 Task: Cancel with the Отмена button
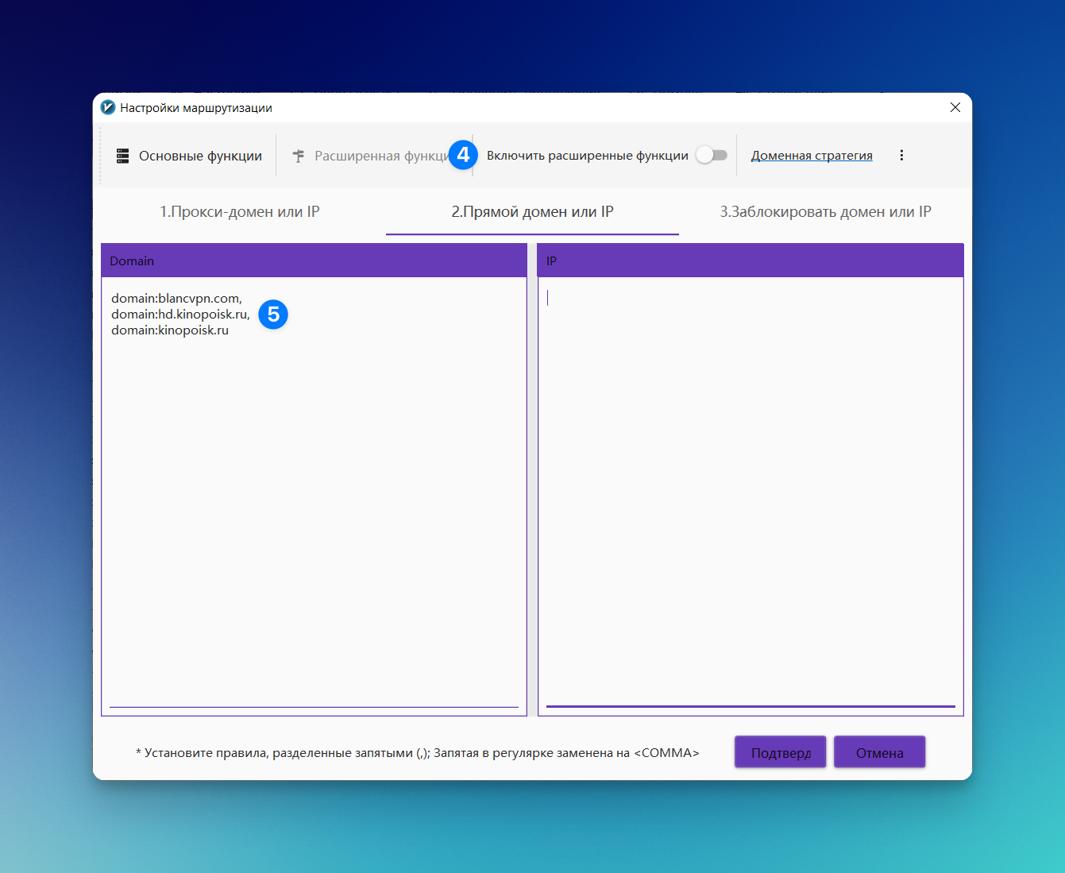coord(879,752)
